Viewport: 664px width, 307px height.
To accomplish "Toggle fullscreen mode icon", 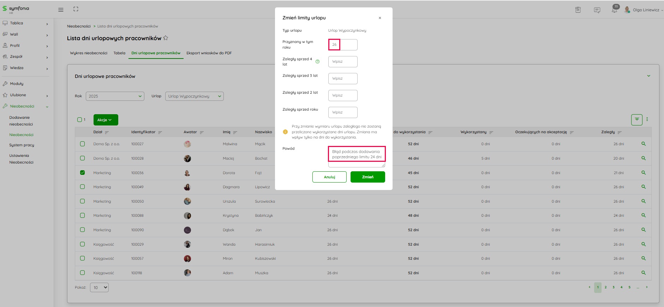I will pos(76,9).
